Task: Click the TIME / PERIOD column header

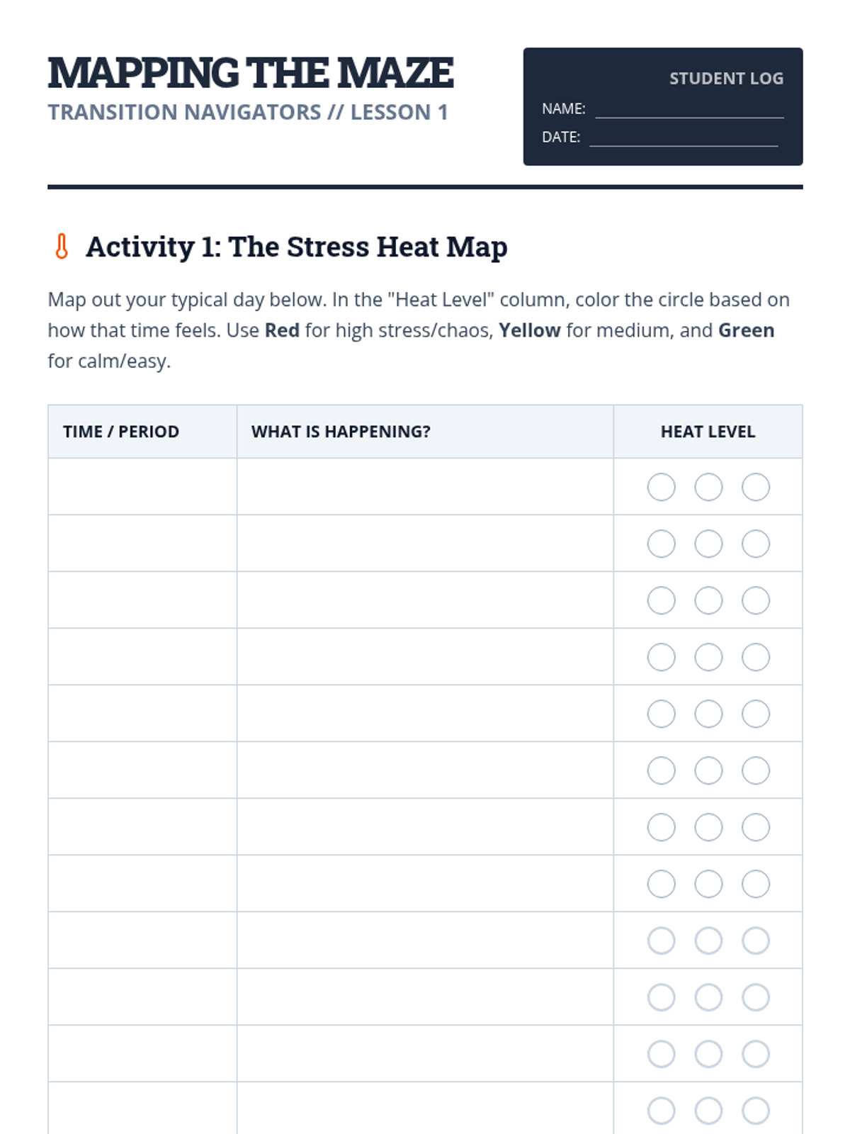Action: click(121, 432)
